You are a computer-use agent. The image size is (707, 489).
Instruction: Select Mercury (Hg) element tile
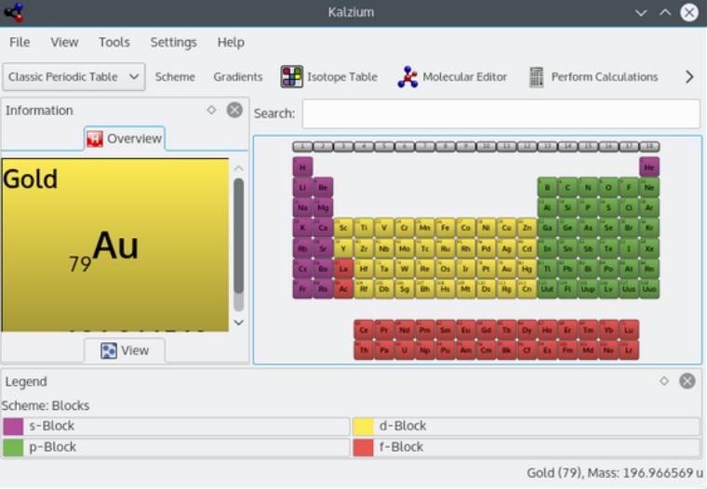527,269
